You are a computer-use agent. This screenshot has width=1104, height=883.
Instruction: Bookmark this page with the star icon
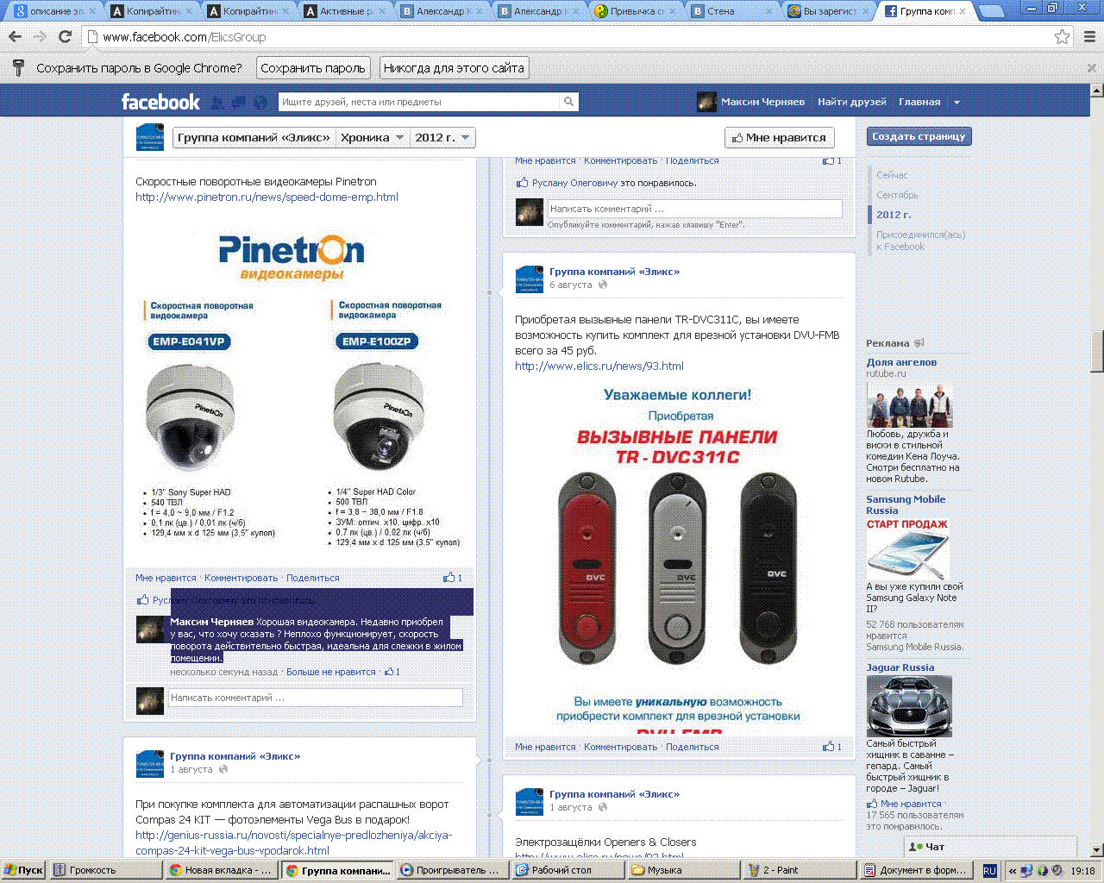click(1063, 37)
